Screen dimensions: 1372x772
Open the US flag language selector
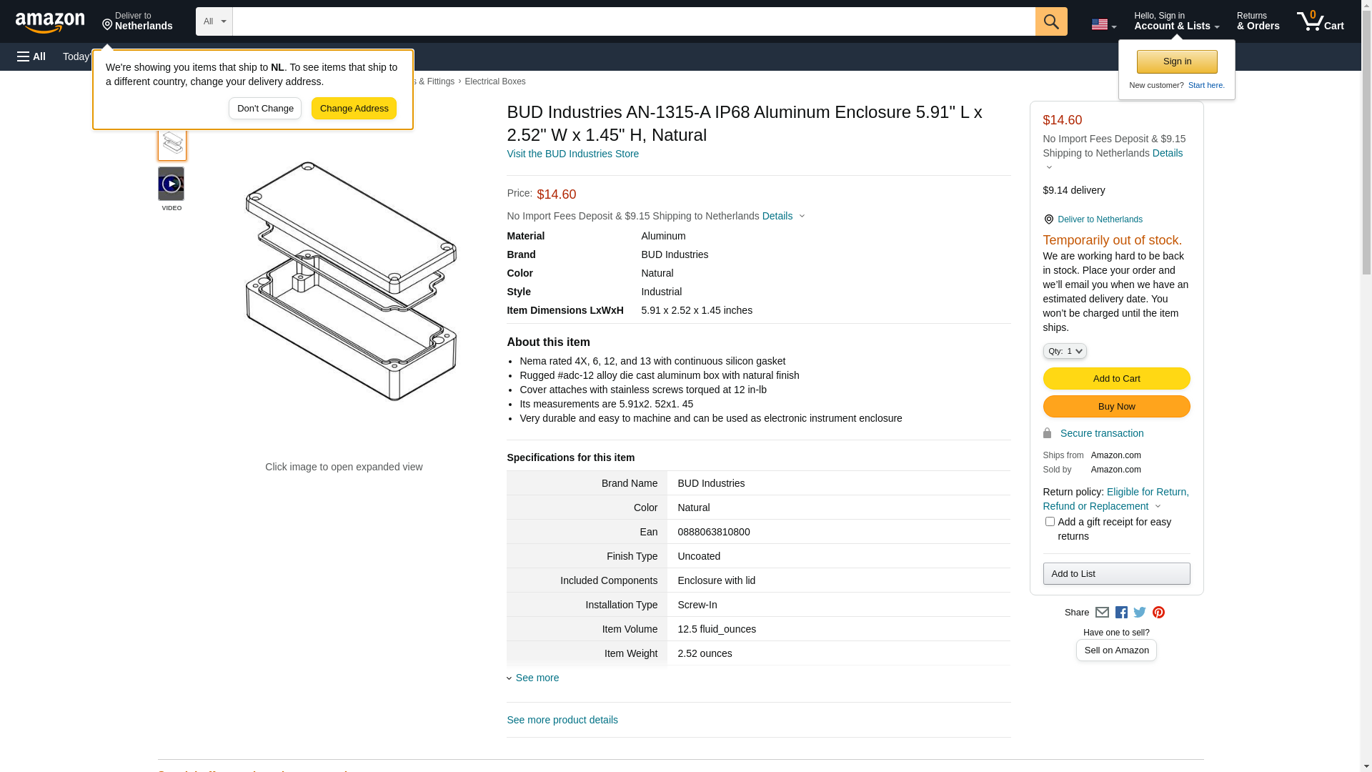click(1103, 24)
